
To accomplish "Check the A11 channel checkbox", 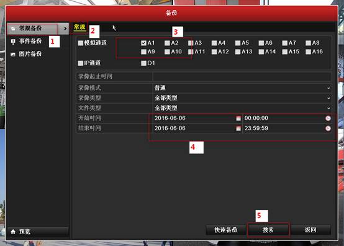I will tap(191, 52).
